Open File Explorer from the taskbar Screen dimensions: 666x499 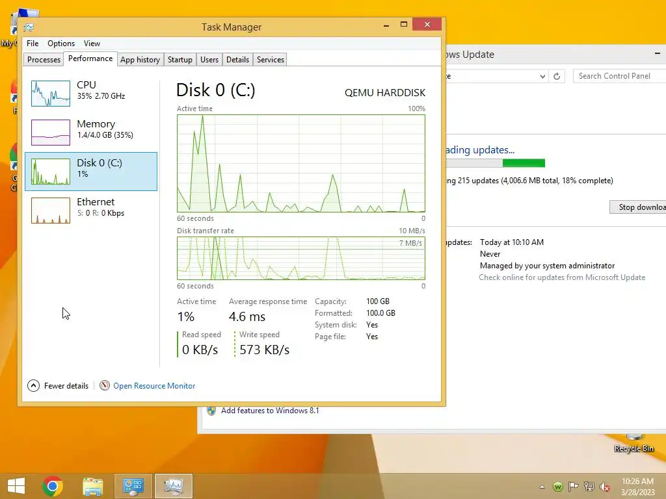tap(93, 486)
